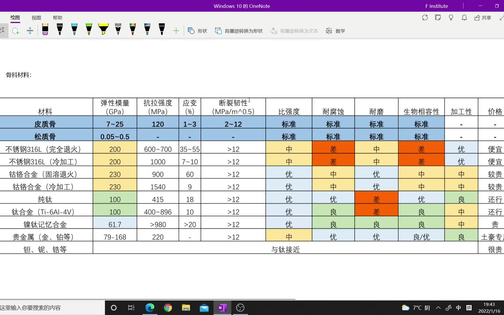
Task: Open the notifications bell
Action: [x=464, y=17]
